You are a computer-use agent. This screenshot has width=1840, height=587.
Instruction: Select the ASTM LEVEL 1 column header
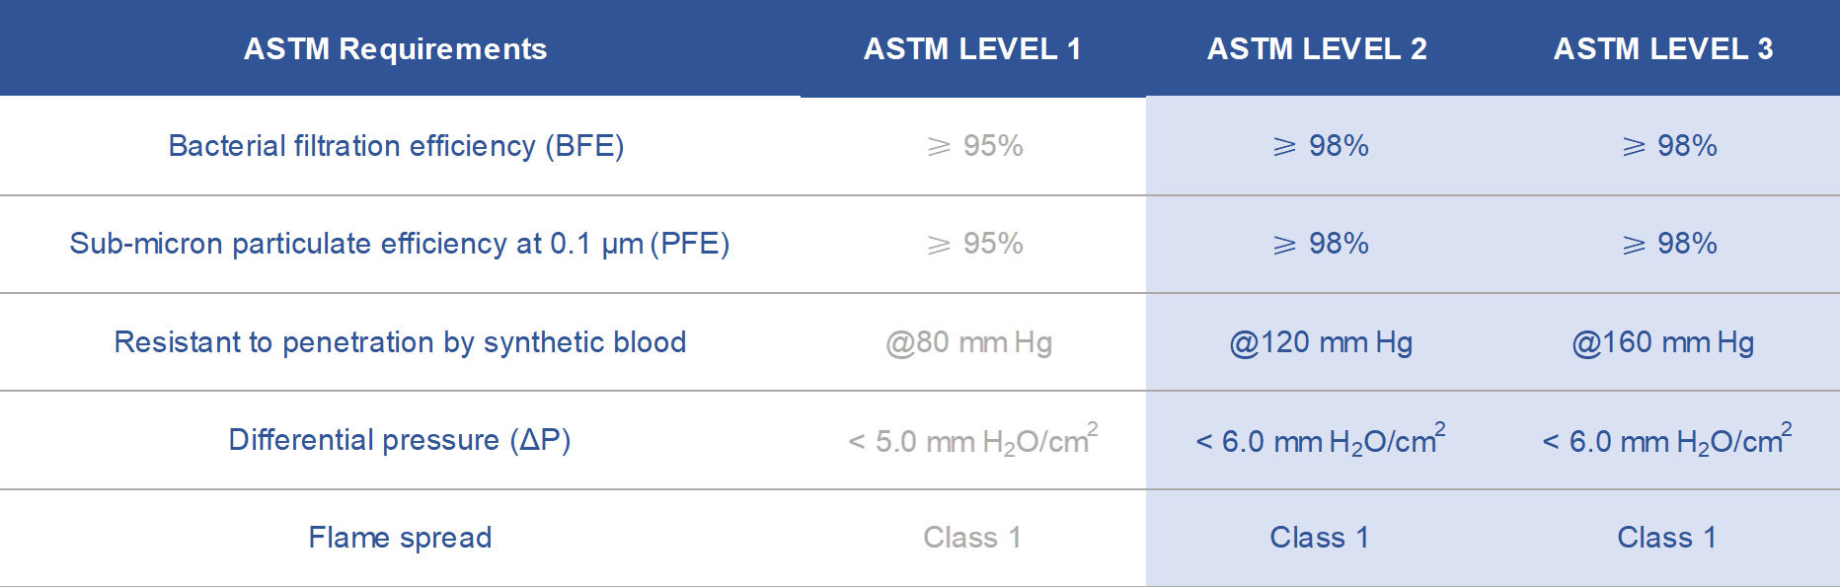[972, 48]
